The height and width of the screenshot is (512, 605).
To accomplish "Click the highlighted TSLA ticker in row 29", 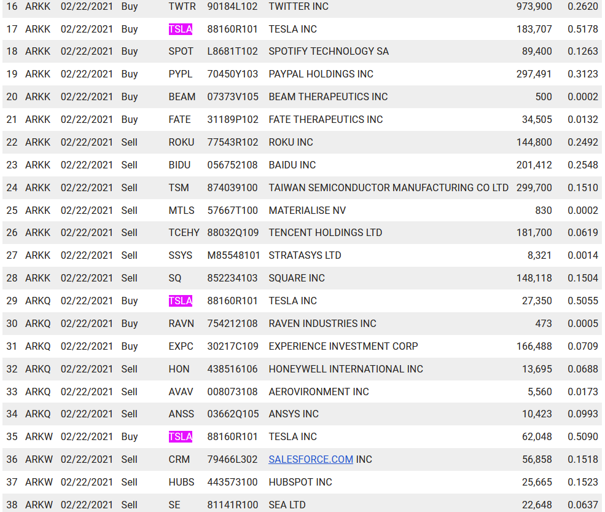I will pyautogui.click(x=180, y=301).
